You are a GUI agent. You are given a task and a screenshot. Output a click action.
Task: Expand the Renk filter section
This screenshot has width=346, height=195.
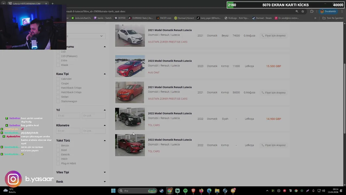[105, 182]
